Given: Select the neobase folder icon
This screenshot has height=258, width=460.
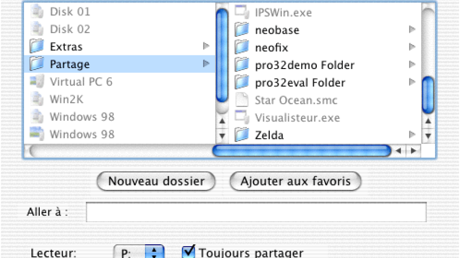Looking at the screenshot, I should click(x=242, y=29).
